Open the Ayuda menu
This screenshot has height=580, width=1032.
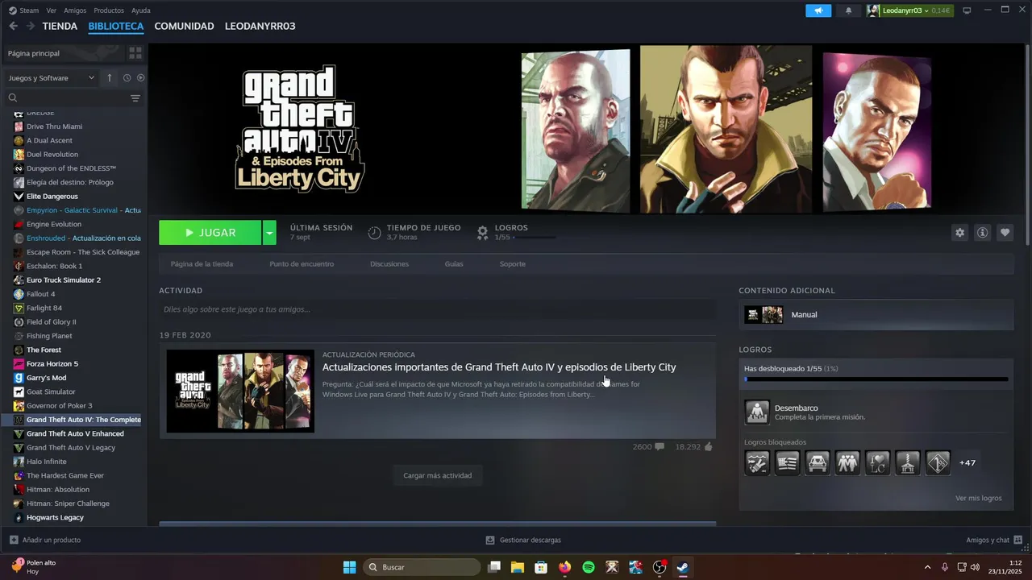141,10
